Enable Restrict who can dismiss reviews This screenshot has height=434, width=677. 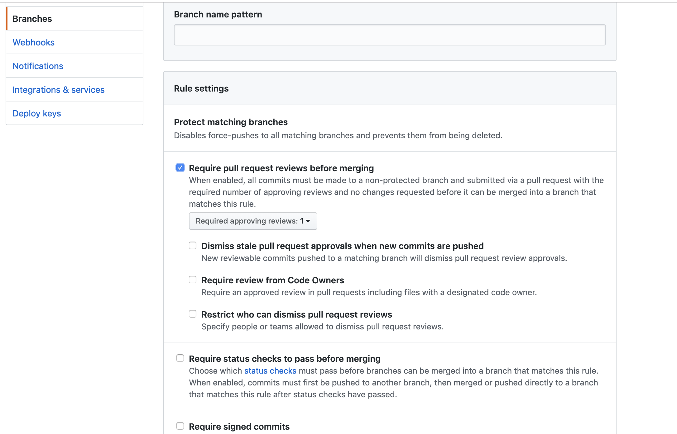click(x=193, y=314)
